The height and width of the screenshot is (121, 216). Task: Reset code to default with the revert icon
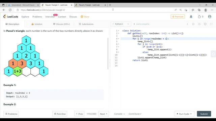coord(199,24)
